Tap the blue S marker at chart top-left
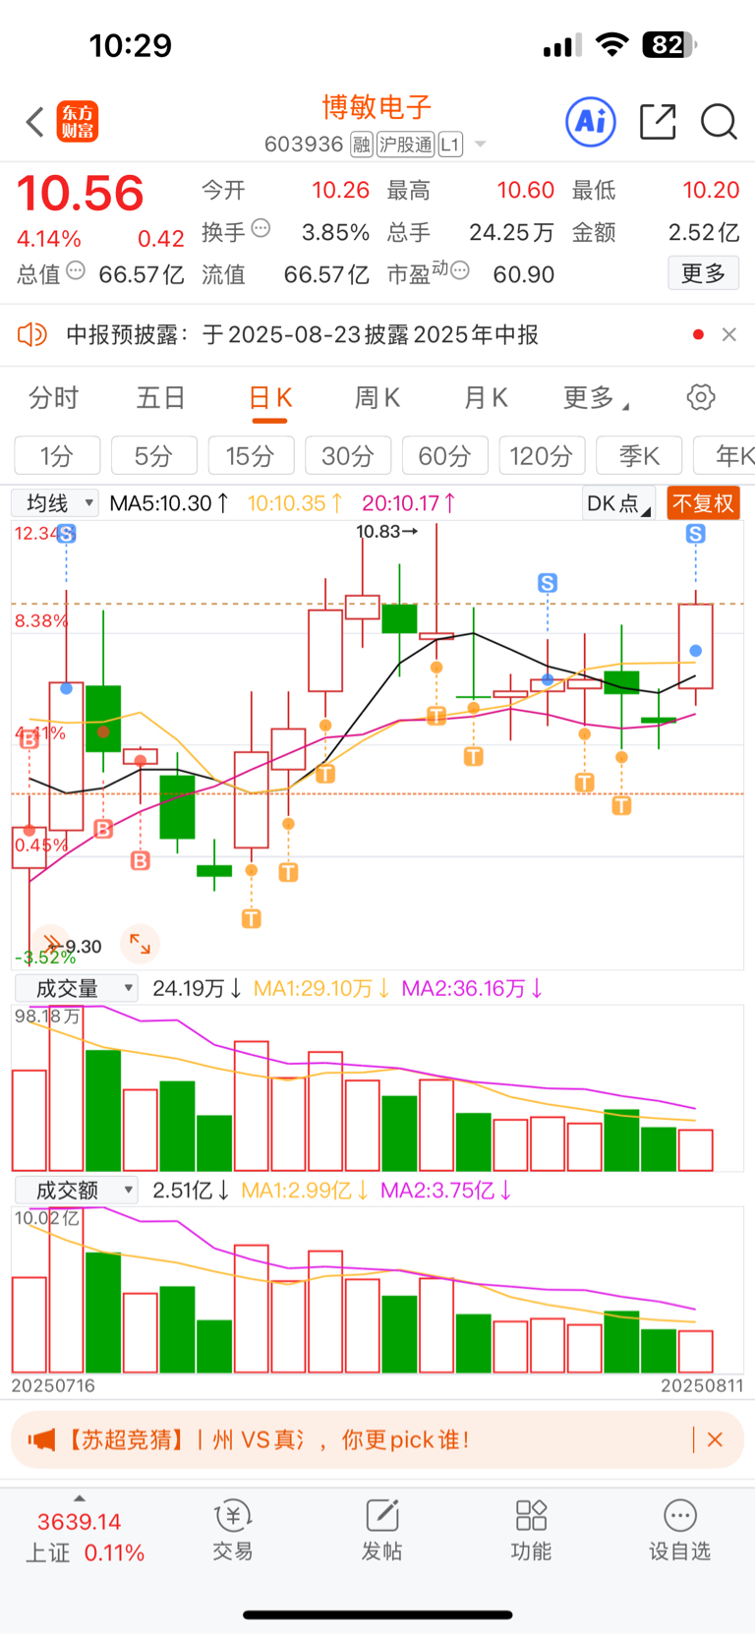Viewport: 755px width, 1634px height. tap(66, 534)
